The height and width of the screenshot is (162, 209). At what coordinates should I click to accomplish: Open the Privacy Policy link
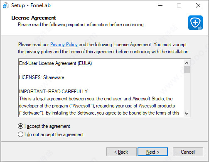(x=64, y=45)
